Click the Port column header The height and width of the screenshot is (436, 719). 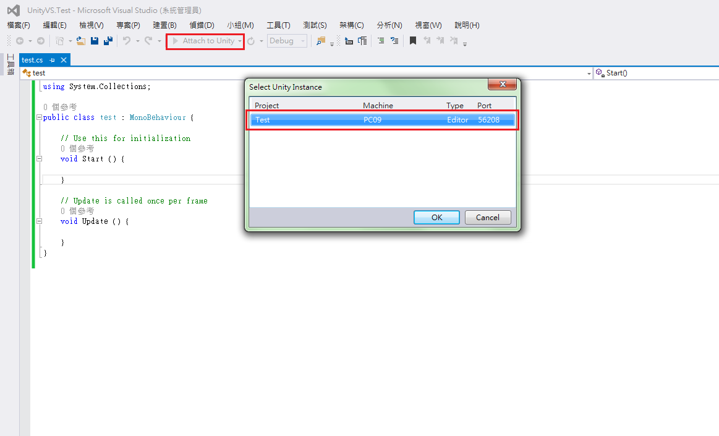point(484,106)
